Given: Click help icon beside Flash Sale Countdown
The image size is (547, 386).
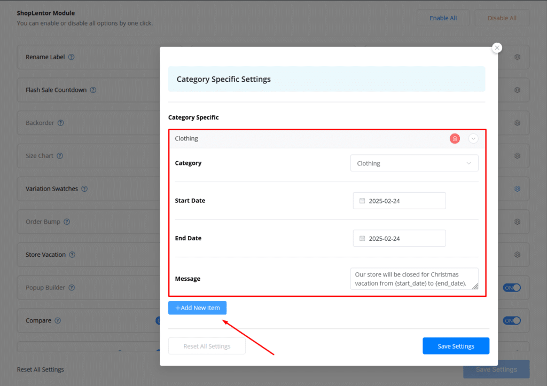Looking at the screenshot, I should tap(93, 90).
